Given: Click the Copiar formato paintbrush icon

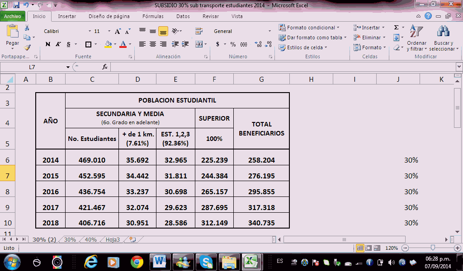Looking at the screenshot, I should click(28, 47).
